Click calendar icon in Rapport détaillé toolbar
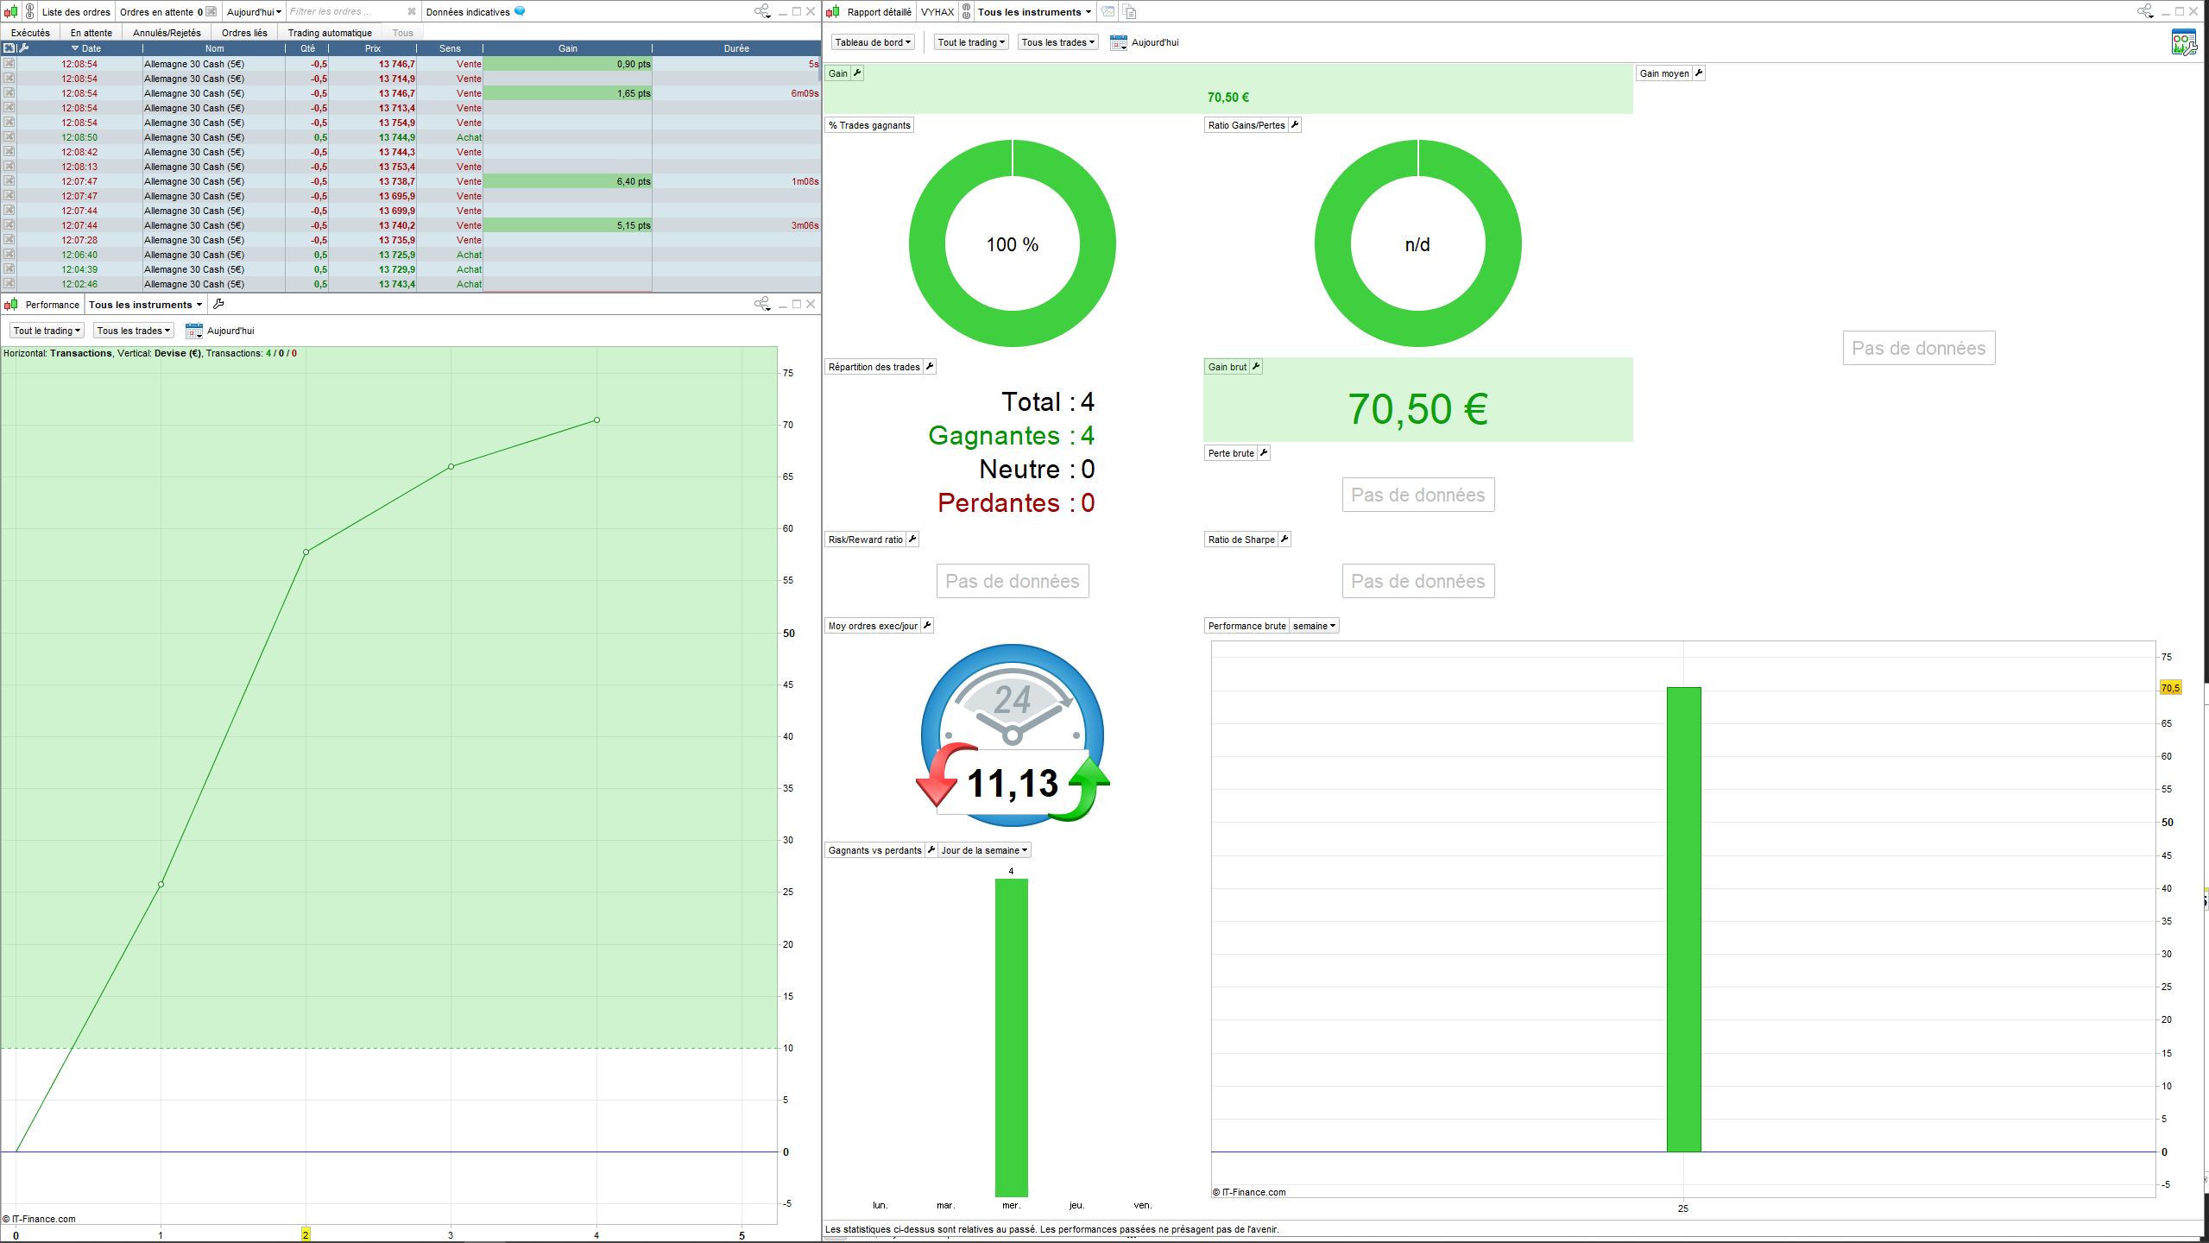Screen dimensions: 2209x1243 [x=1118, y=42]
